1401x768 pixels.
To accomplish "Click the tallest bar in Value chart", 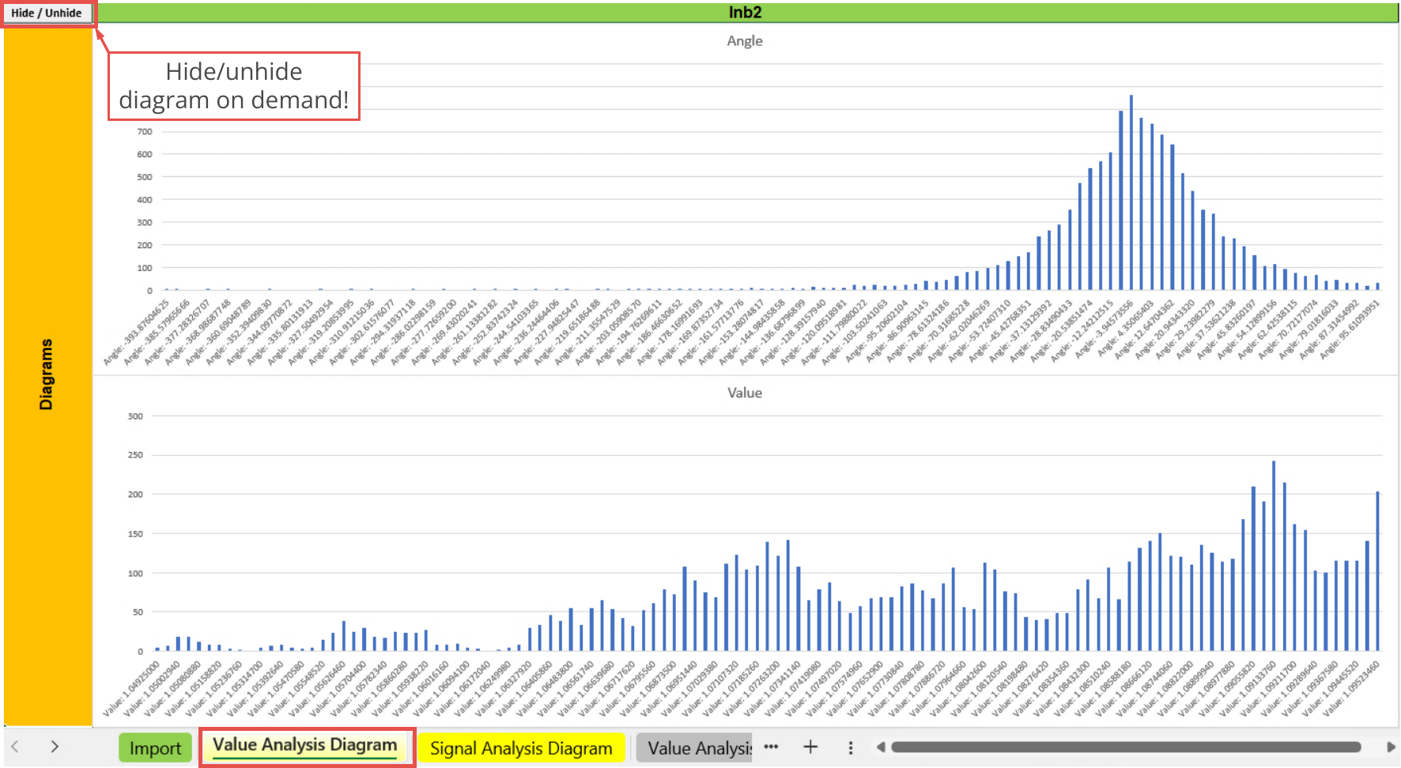I will point(1274,556).
